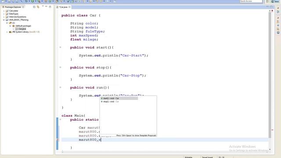The width and height of the screenshot is (281, 158).
Task: Collapse the default package node
Action: pos(10,26)
